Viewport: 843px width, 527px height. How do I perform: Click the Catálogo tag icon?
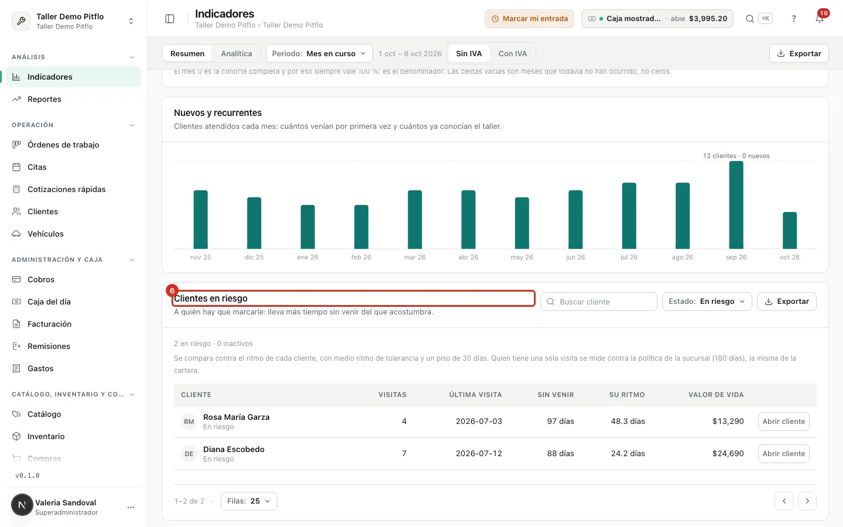click(x=16, y=414)
